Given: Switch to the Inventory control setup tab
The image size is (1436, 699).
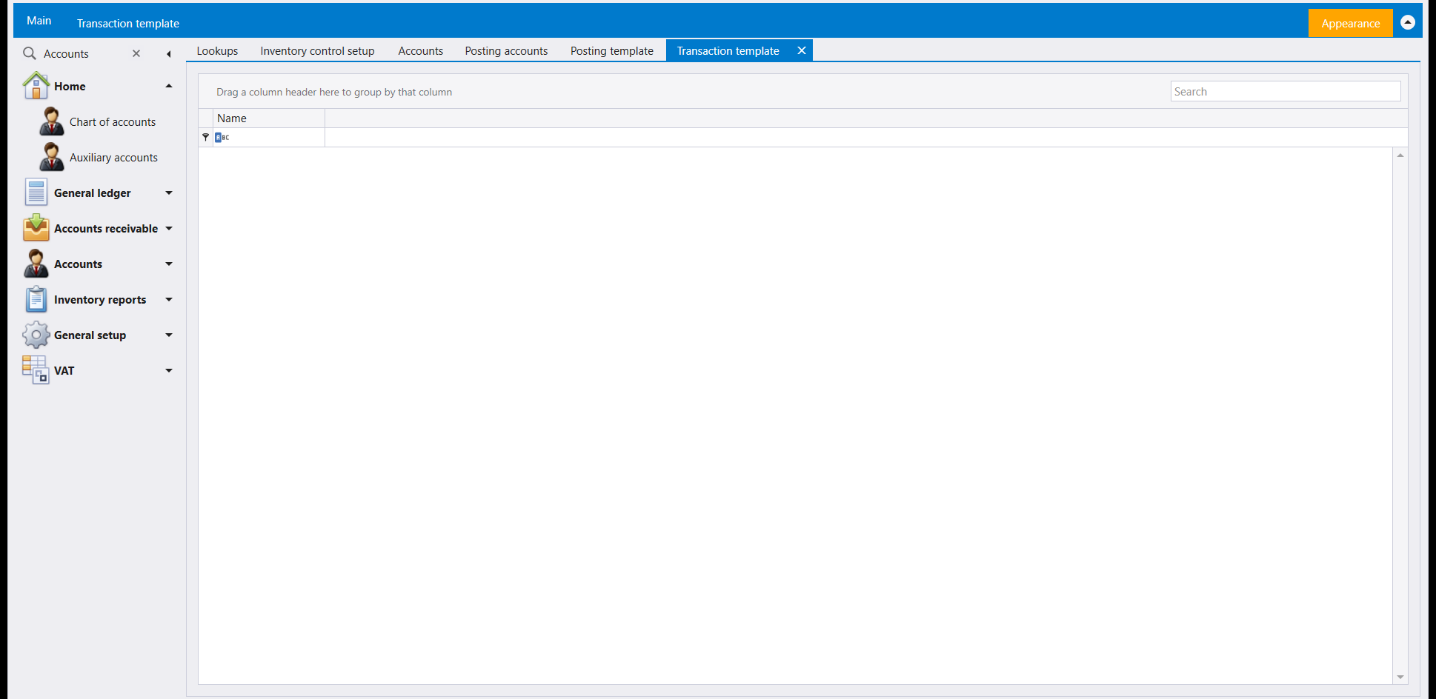Looking at the screenshot, I should tap(317, 50).
